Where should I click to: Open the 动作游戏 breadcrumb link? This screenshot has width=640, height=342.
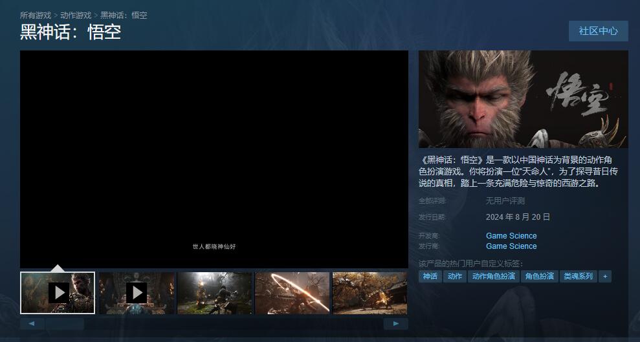click(76, 15)
